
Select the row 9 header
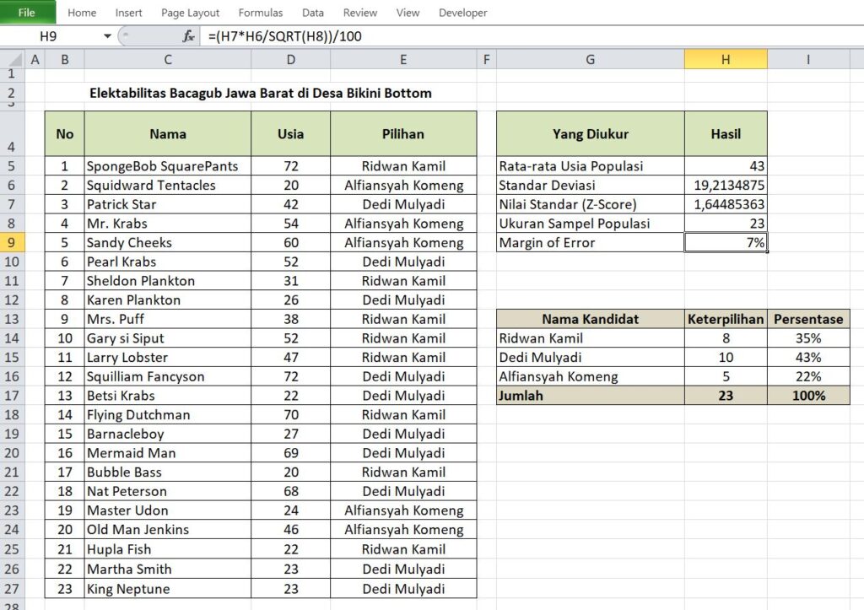point(13,243)
